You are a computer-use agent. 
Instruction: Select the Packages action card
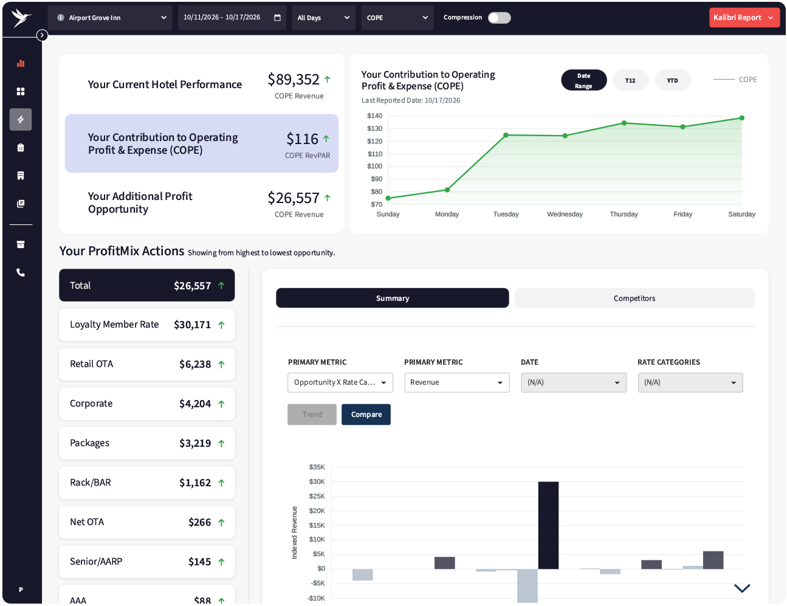tap(147, 443)
